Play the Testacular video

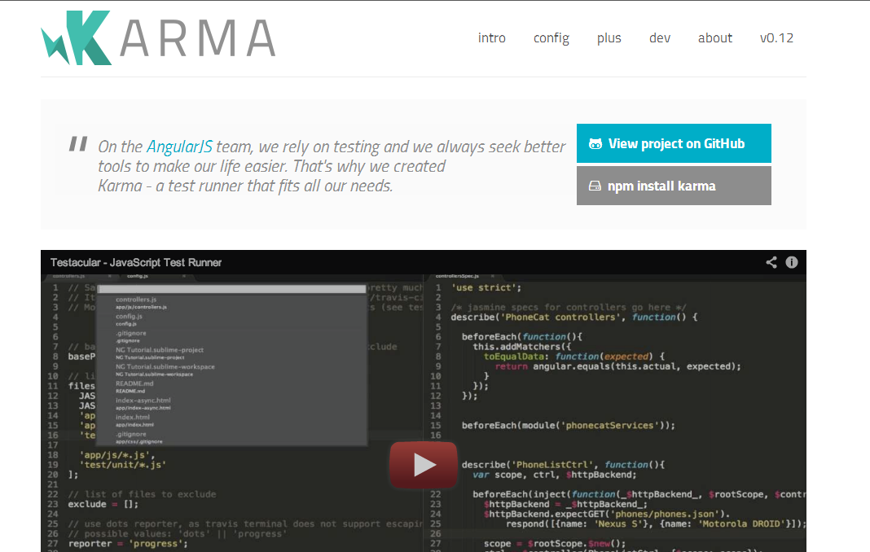click(x=424, y=465)
